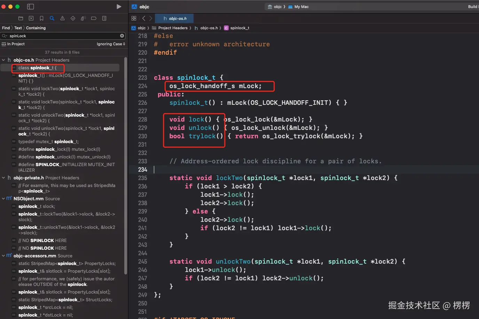Go forward in editor history
Image resolution: width=479 pixels, height=319 pixels.
pos(151,18)
